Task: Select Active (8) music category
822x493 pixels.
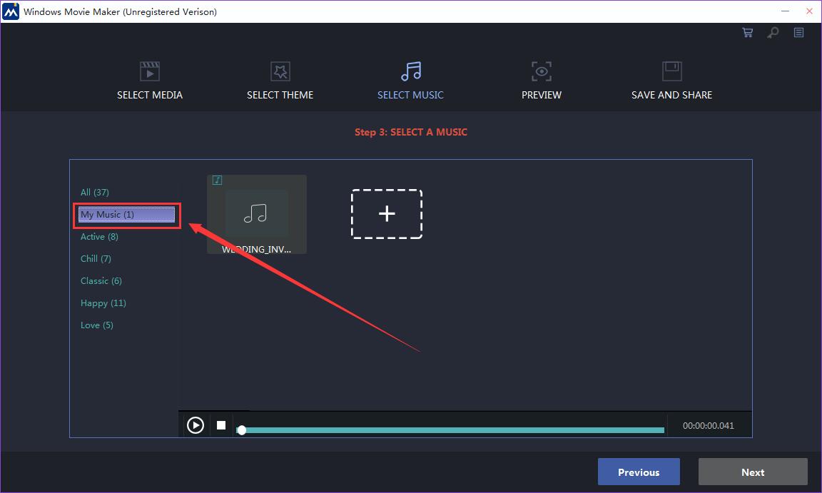Action: tap(100, 237)
